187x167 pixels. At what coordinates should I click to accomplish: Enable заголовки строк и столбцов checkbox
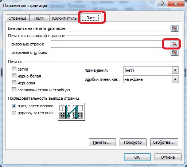[x=14, y=90]
